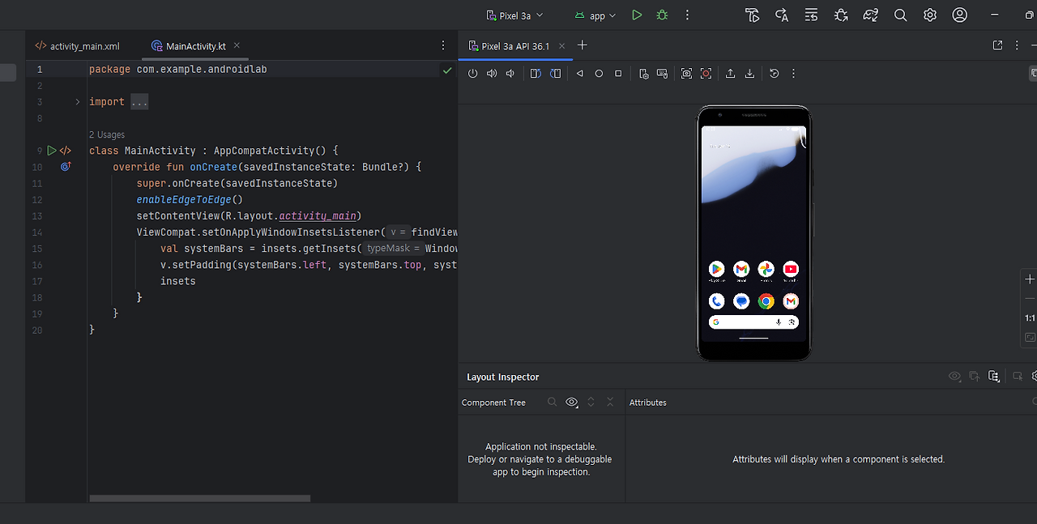Click the Debug app bug icon
This screenshot has height=524, width=1037.
click(x=662, y=15)
